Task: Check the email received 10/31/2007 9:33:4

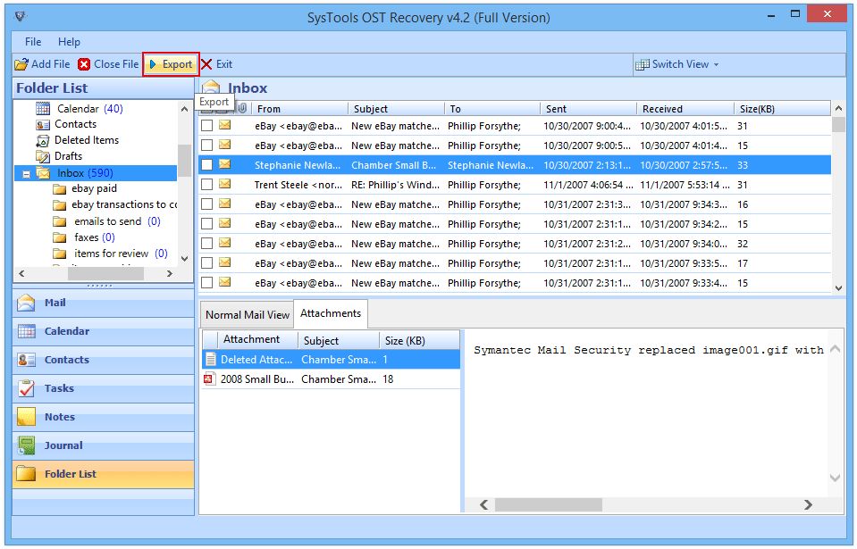Action: point(206,283)
